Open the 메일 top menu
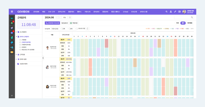Image resolution: width=205 pixels, height=107 pixels. (x=44, y=12)
